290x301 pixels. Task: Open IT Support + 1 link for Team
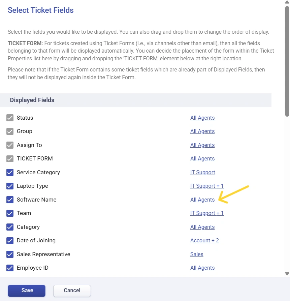coord(207,213)
